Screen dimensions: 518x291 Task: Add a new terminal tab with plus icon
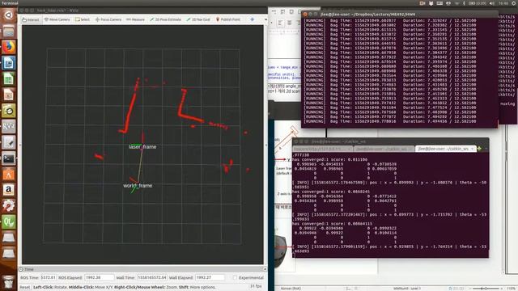tap(479, 149)
